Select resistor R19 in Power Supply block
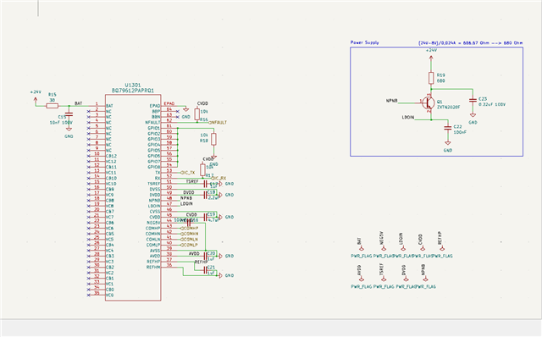The image size is (542, 337). point(431,78)
